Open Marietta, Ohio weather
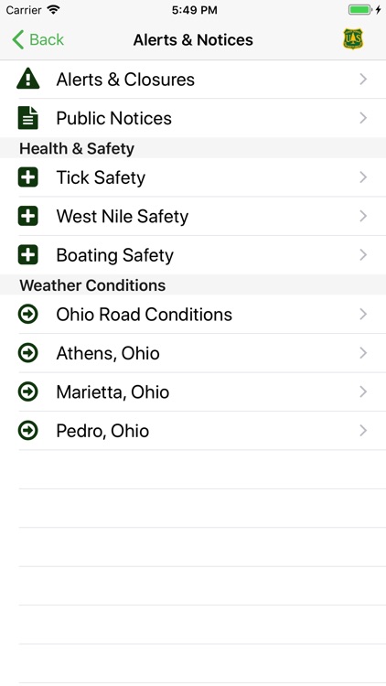386x686 pixels. 193,392
